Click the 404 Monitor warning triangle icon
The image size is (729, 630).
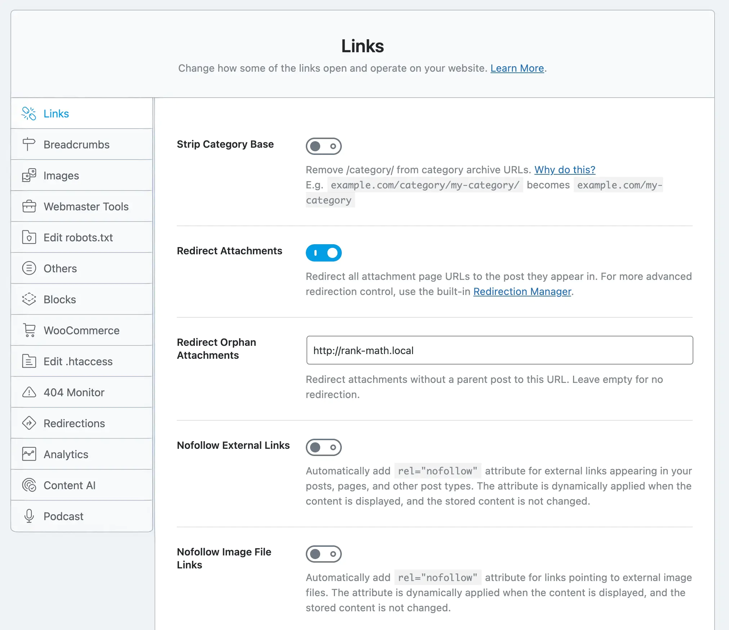29,392
